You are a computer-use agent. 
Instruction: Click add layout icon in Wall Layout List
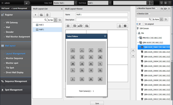[41, 15]
